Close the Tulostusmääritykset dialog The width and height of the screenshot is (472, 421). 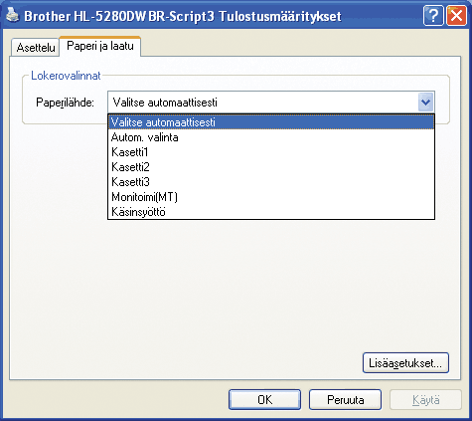[x=456, y=16]
